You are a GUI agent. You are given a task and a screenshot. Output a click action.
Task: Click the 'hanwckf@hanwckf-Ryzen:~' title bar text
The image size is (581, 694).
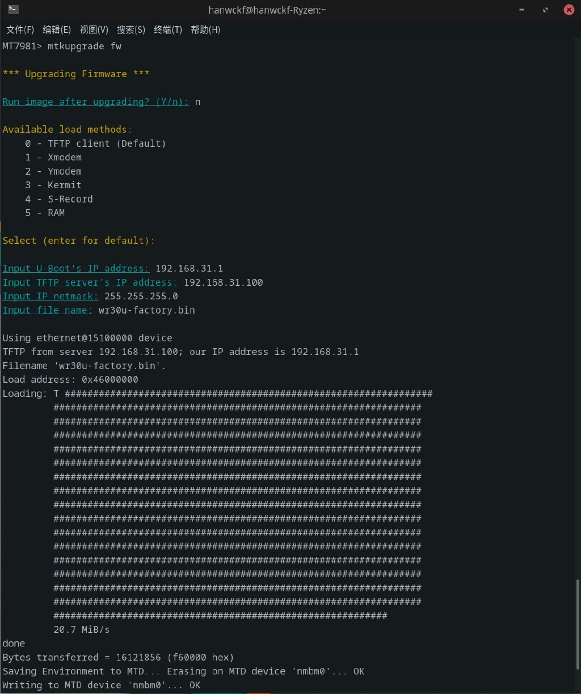[267, 10]
